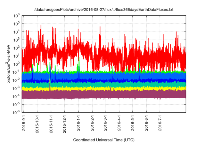Click the 10^6 y-axis tick label
Viewport: 205px width, 143px height.
(x=16, y=16)
